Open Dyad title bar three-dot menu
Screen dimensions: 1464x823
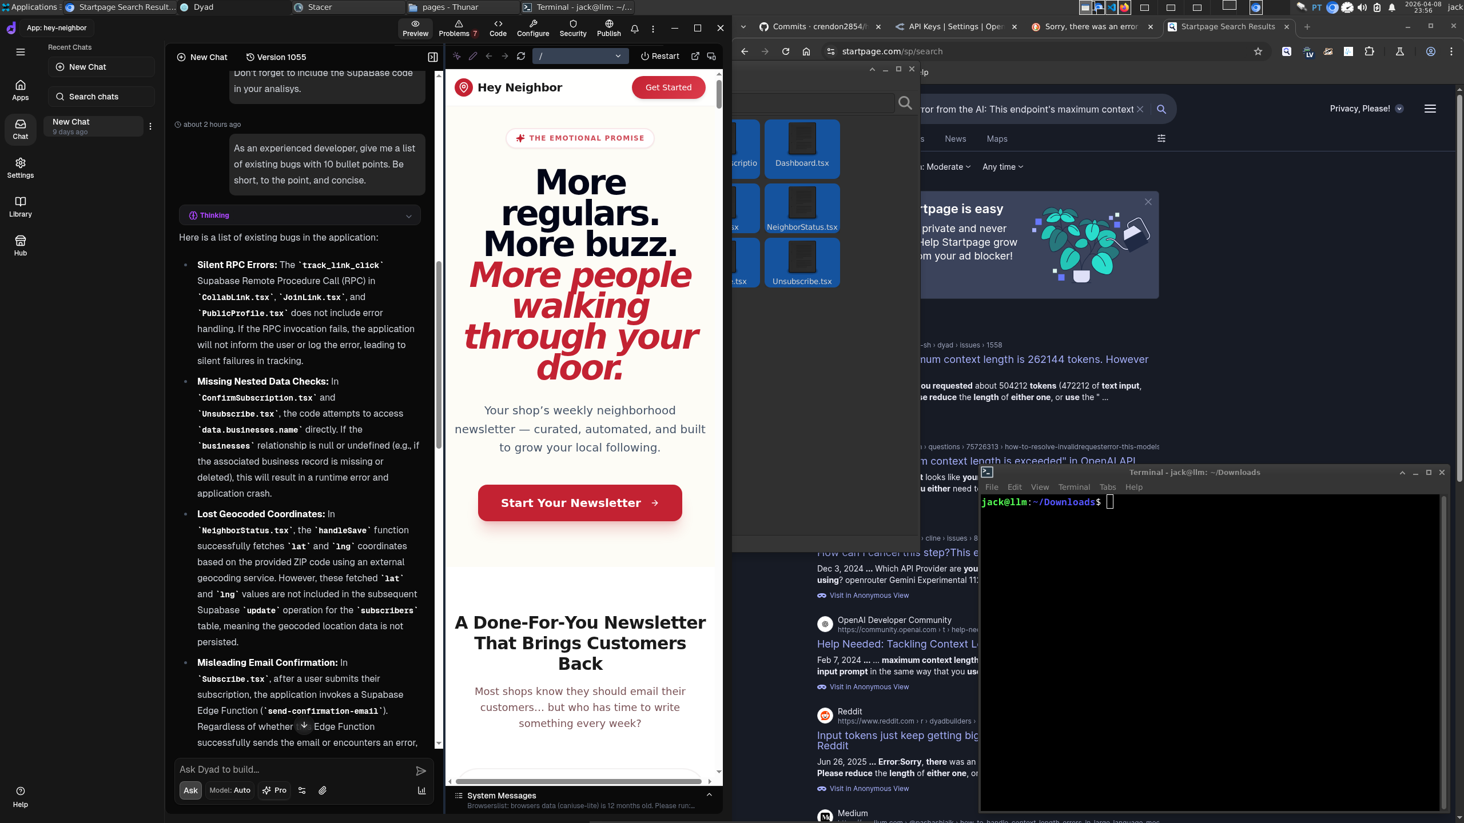point(653,29)
